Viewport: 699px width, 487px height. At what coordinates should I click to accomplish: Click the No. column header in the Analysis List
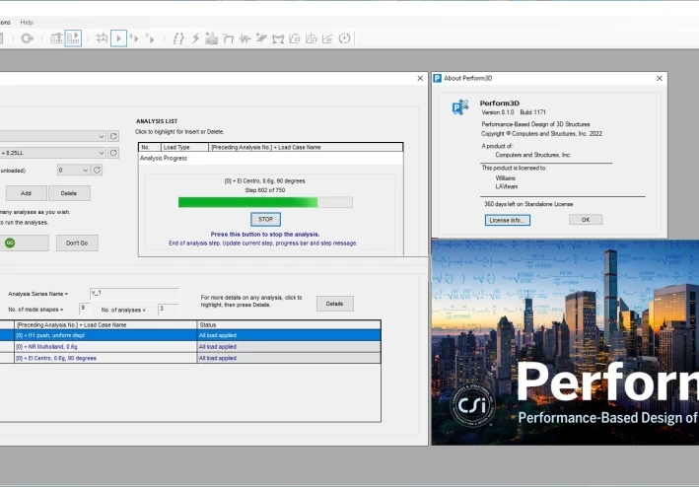pyautogui.click(x=150, y=147)
